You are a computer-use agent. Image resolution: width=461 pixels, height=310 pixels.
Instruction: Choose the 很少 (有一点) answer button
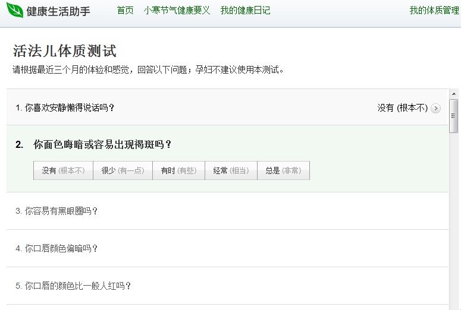click(x=123, y=170)
